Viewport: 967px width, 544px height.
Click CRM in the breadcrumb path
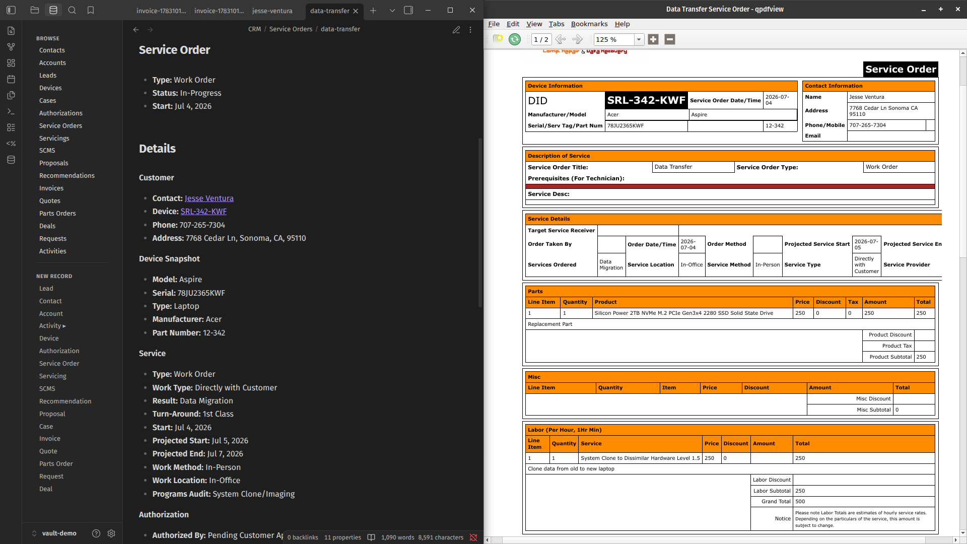[254, 29]
